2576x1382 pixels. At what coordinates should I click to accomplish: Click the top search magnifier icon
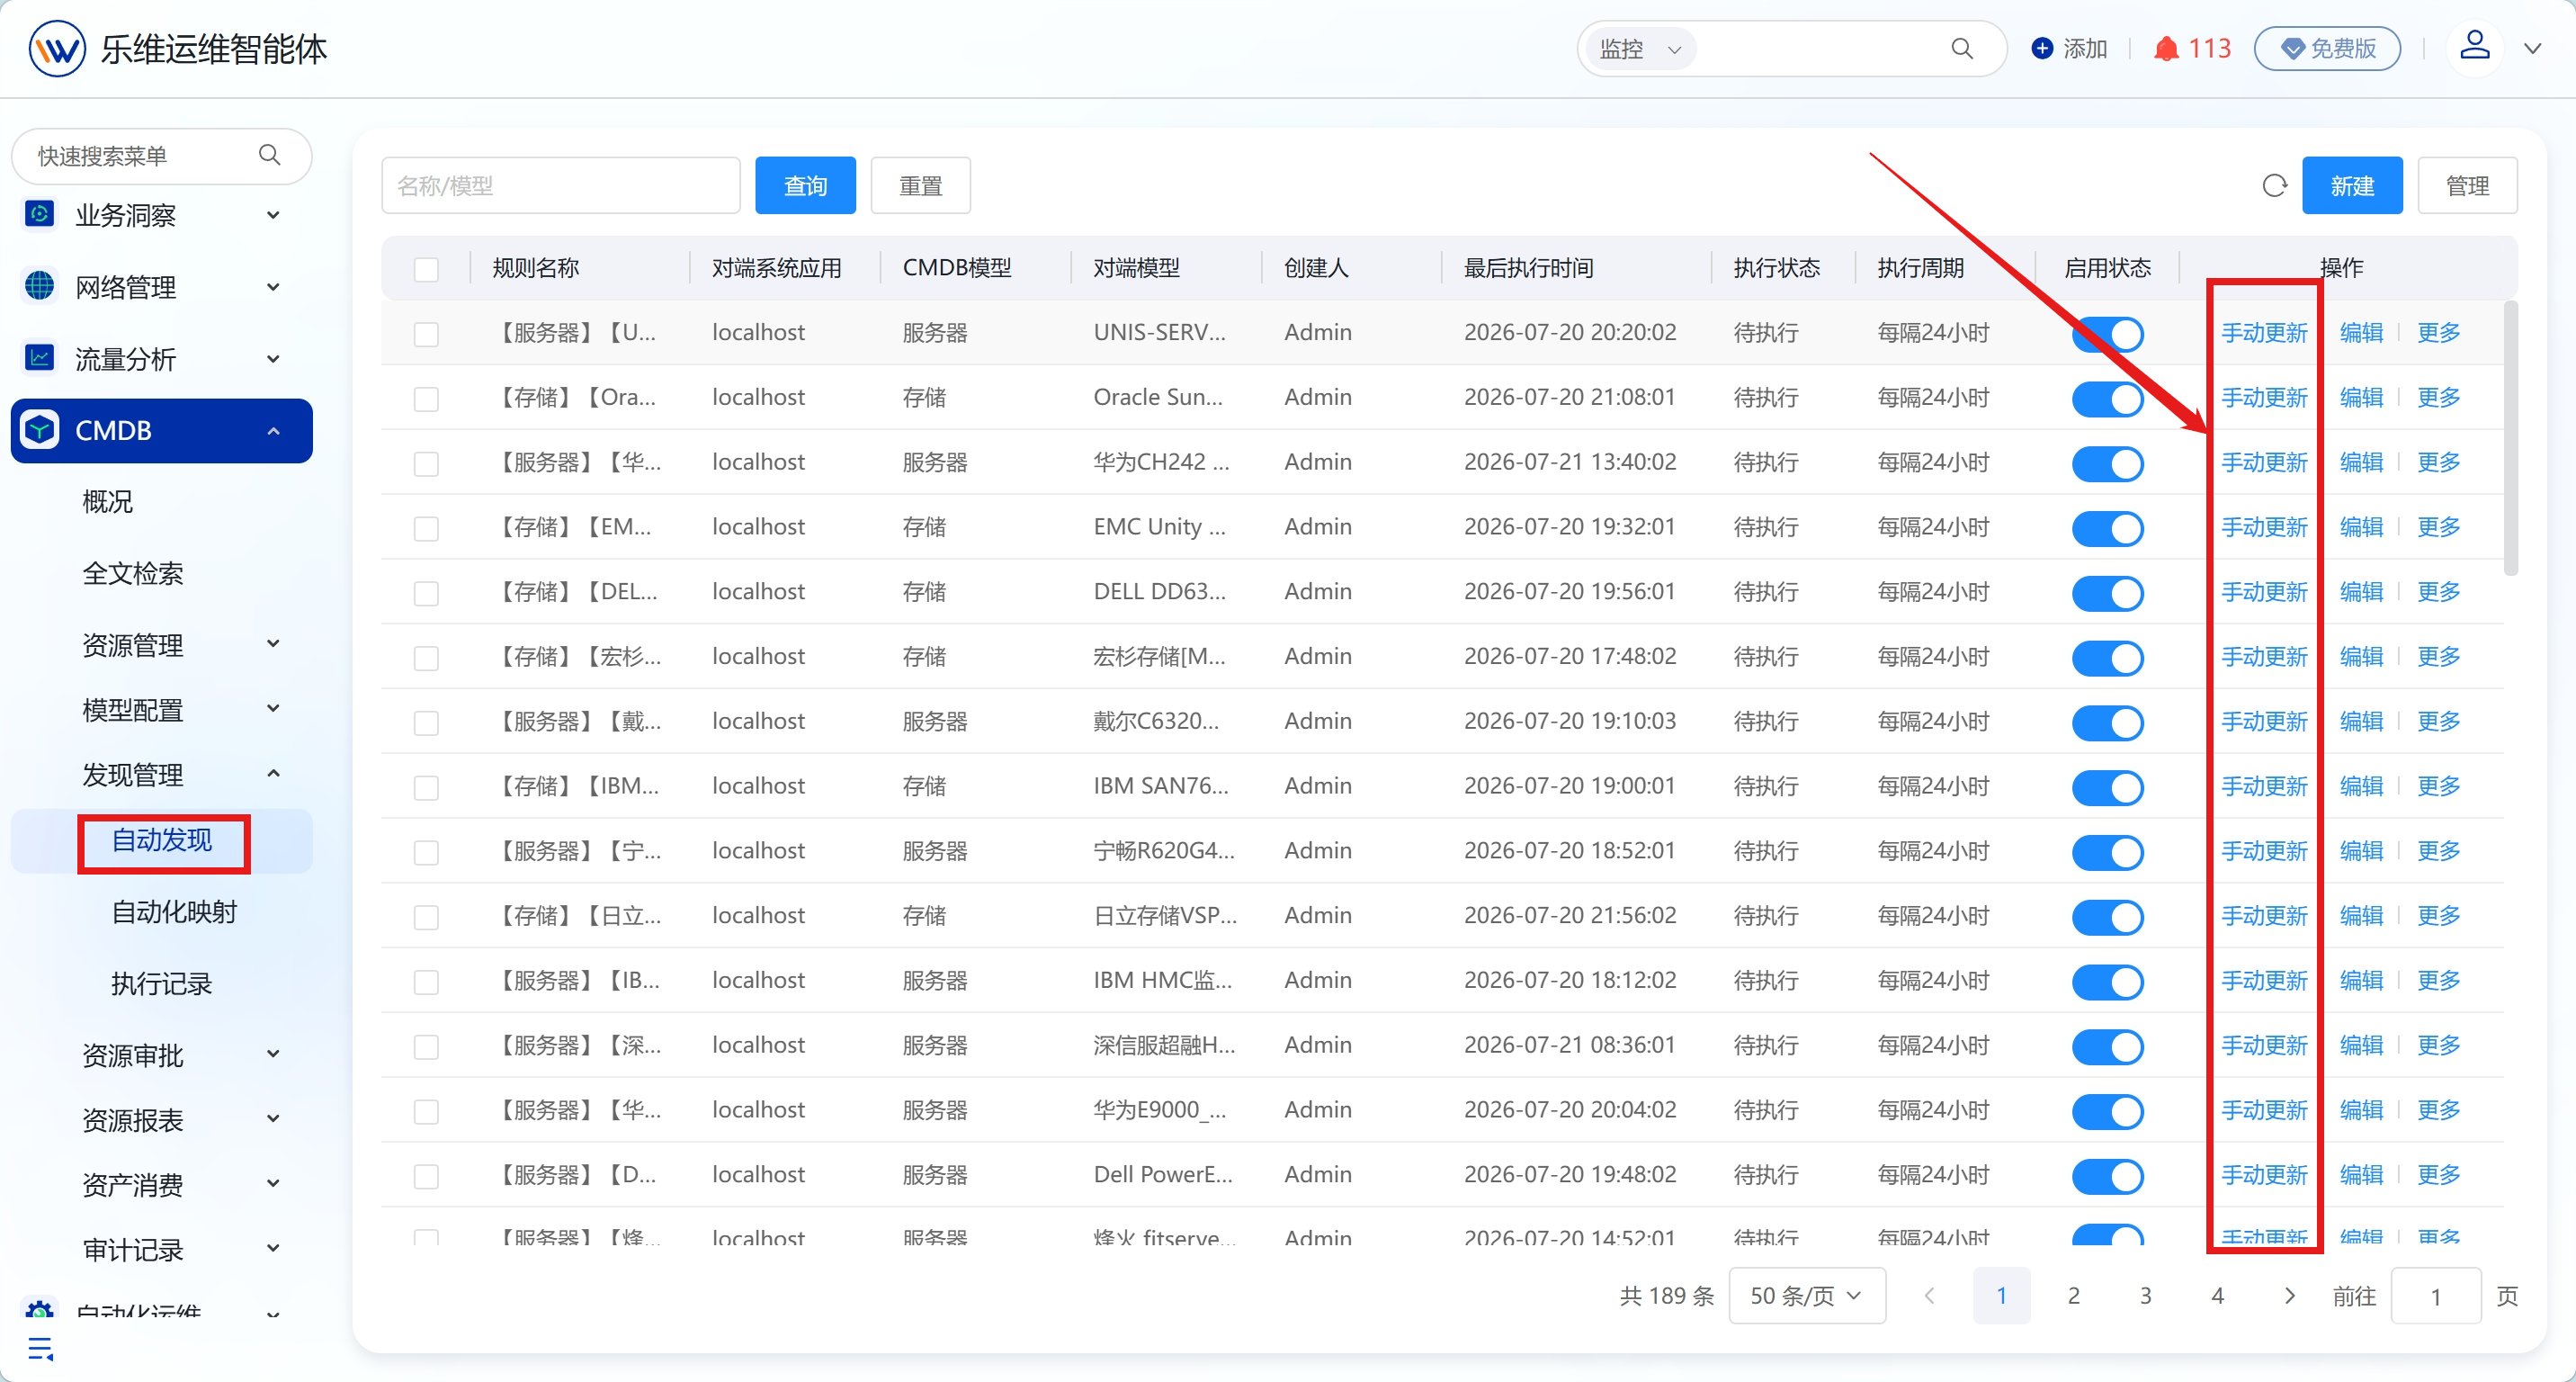coord(1962,48)
